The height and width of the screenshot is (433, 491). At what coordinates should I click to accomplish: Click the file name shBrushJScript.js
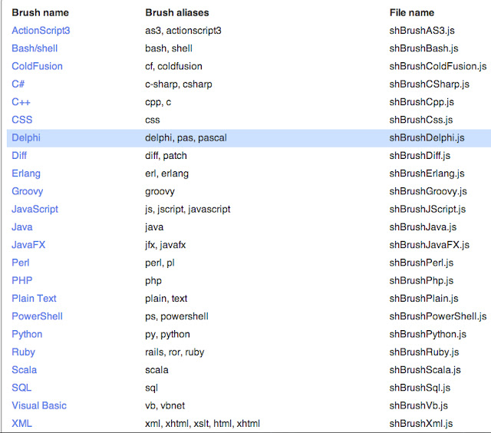click(428, 210)
